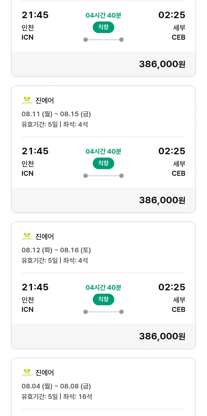Tap CEB airport code on 08.11–08.15 card
This screenshot has width=207, height=416.
178,173
